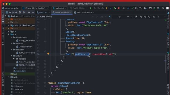
Task: Update project via Git blue arrow
Action: click(128, 8)
